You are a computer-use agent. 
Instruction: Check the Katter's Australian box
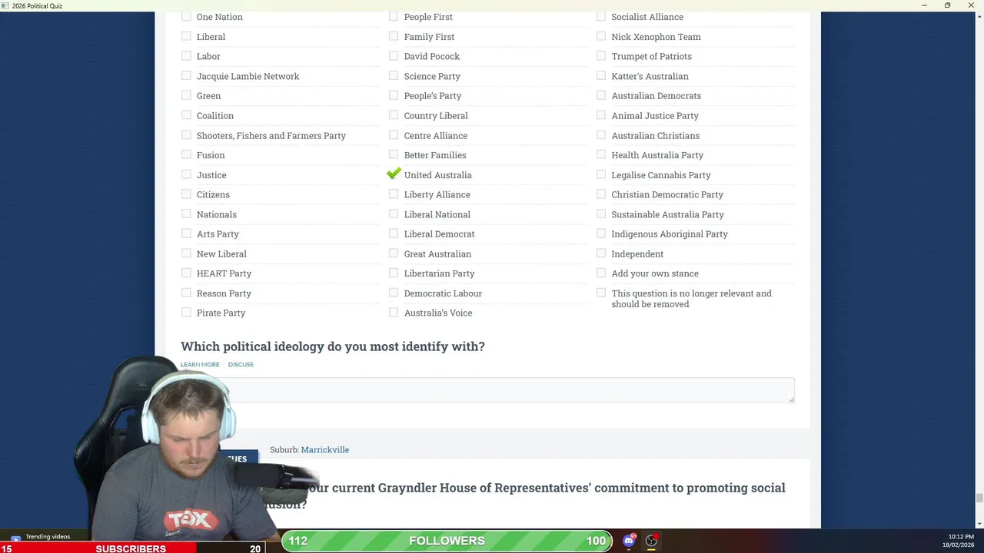601,75
